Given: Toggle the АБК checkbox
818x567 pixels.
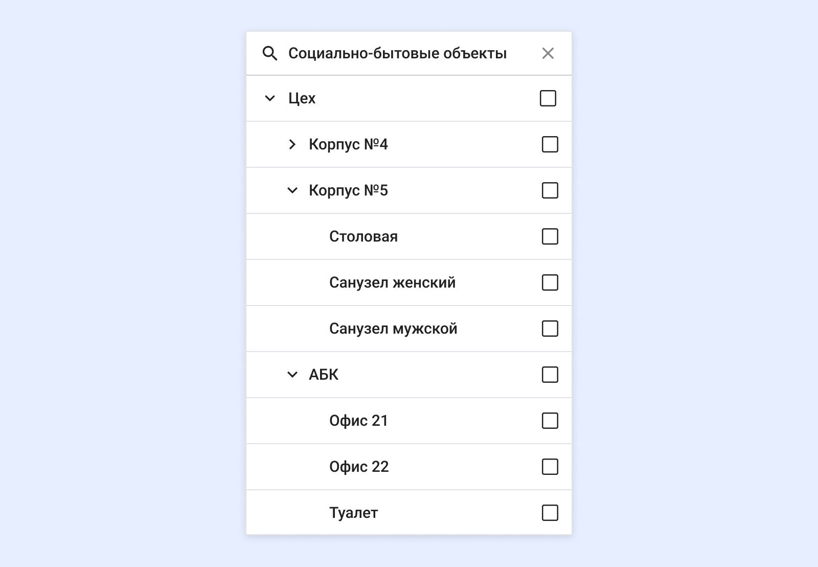Looking at the screenshot, I should pos(550,375).
